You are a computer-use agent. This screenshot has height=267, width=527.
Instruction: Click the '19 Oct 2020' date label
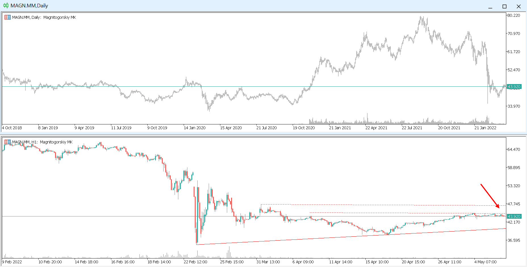[x=304, y=128]
